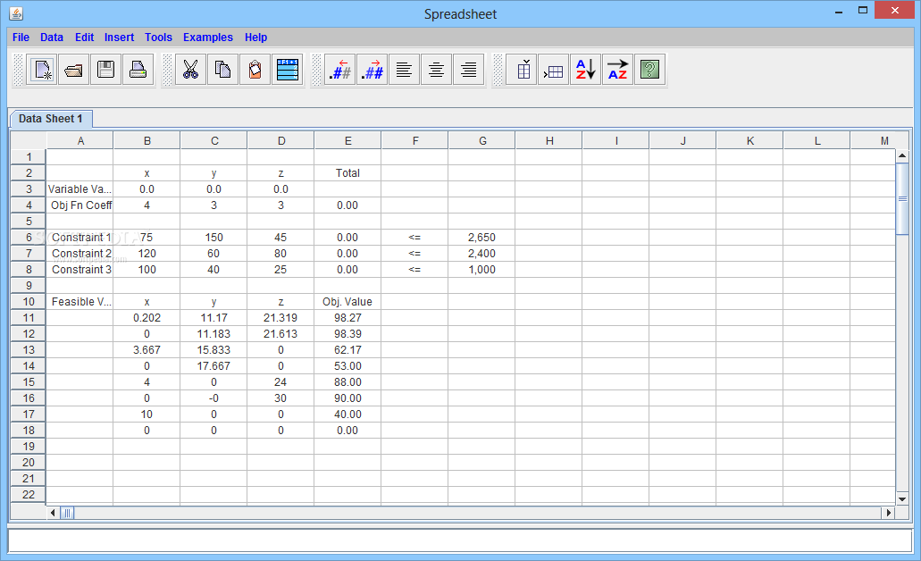Click the horizontal scrollbar thumb
This screenshot has height=561, width=921.
[x=67, y=513]
